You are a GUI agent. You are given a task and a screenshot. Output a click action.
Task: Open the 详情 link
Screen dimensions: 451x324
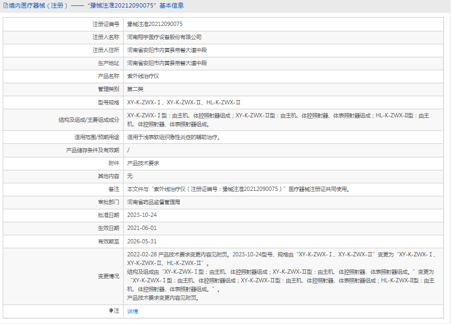132,312
